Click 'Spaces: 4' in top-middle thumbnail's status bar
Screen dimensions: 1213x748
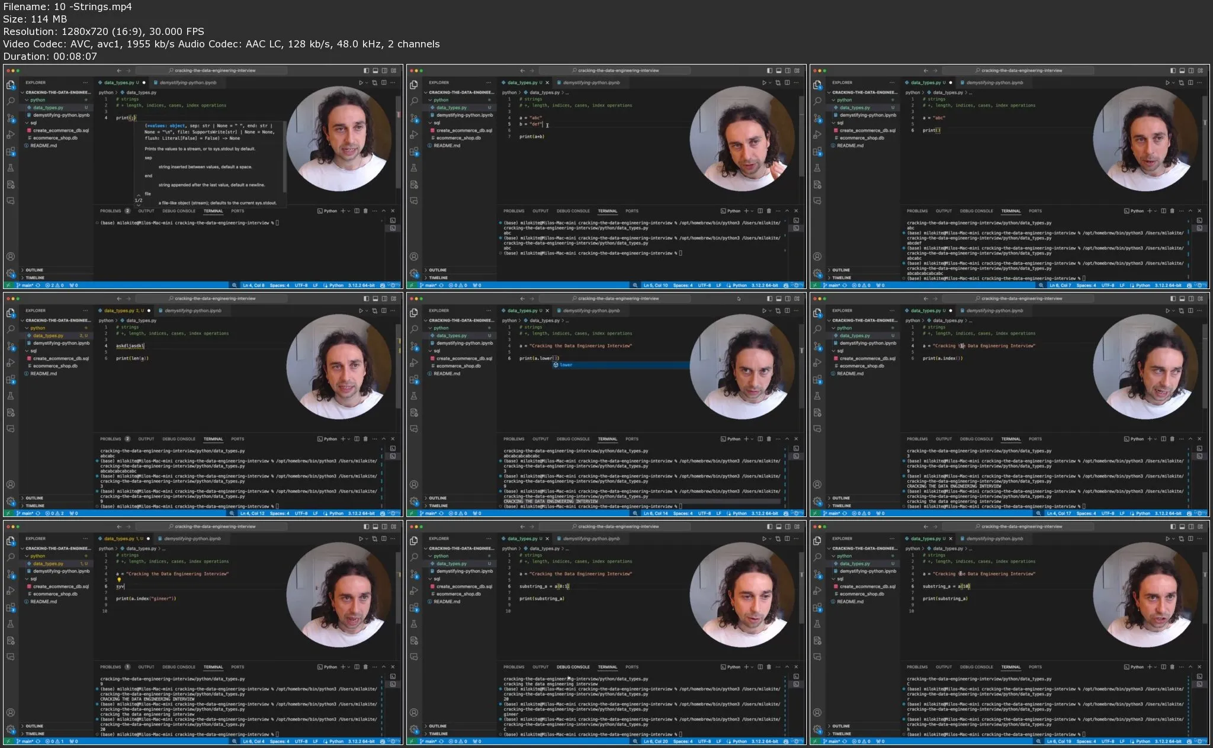coord(682,285)
